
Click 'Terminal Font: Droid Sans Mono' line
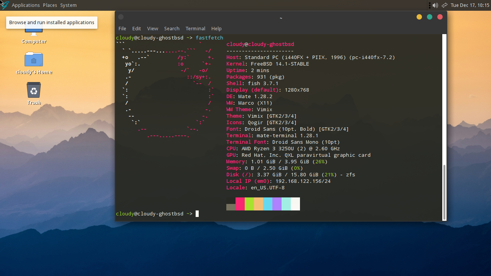click(283, 142)
